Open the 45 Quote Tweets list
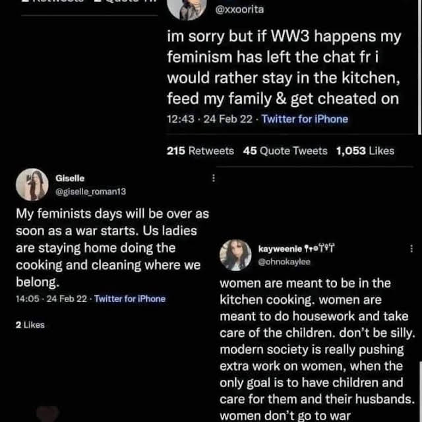 (285, 151)
